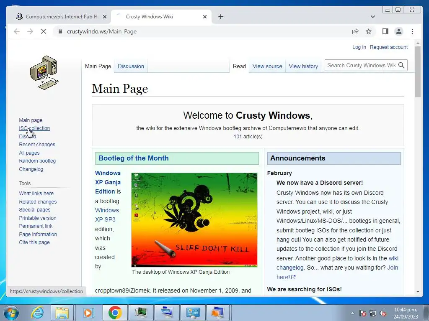Open the on-screen keyboard taskbar icon
This screenshot has width=429, height=321.
(x=167, y=313)
